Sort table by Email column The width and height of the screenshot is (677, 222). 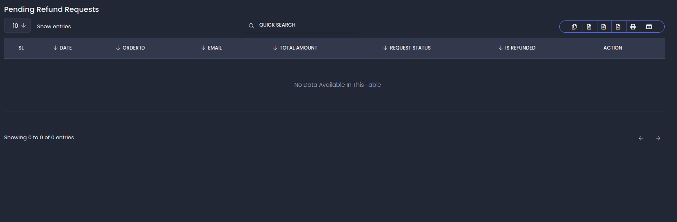click(x=211, y=48)
